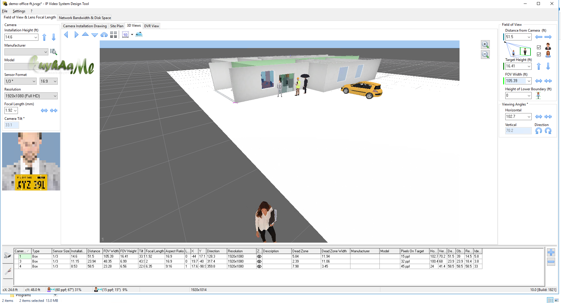Decrease installation height with the down arrow
This screenshot has width=561, height=303.
54,37
